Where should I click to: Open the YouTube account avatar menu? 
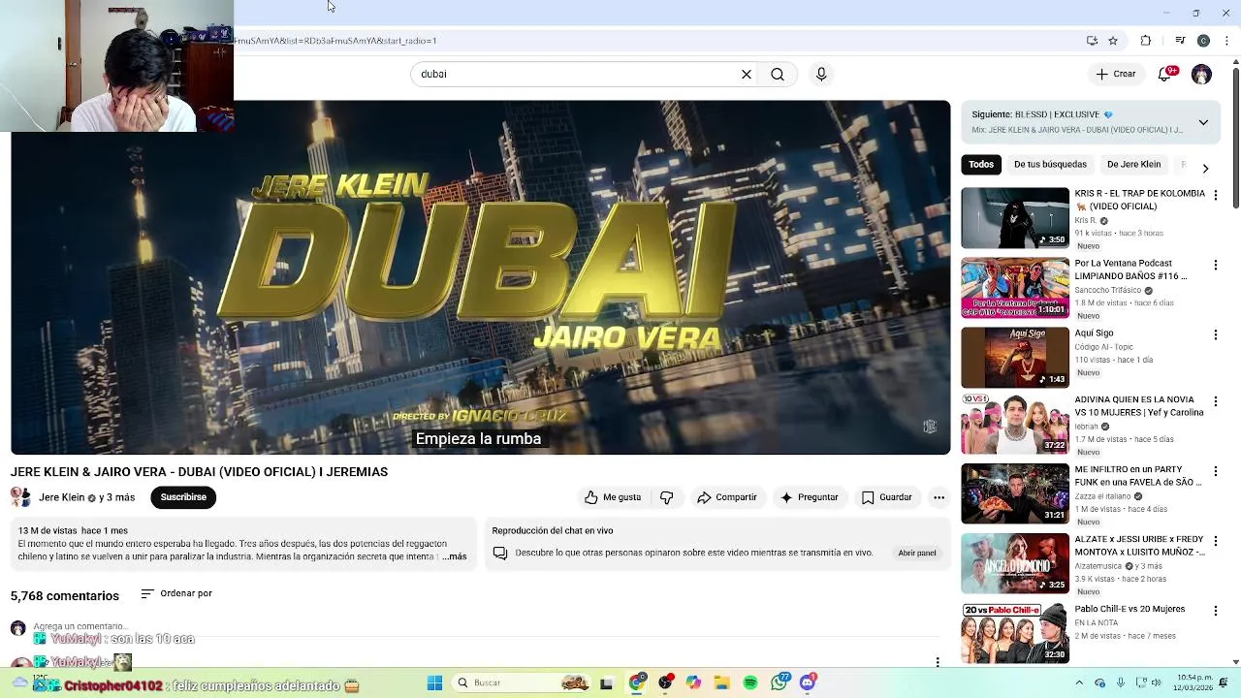(1201, 74)
